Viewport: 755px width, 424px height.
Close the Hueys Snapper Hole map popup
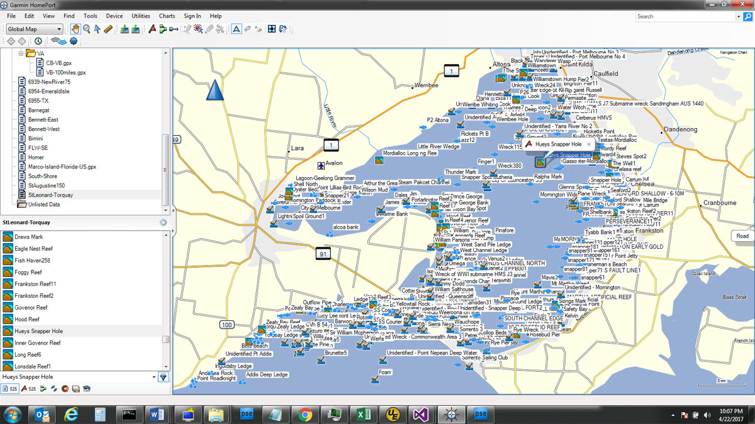pyautogui.click(x=589, y=144)
